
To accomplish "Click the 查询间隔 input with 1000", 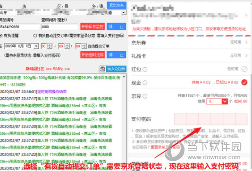I will tap(59, 27).
